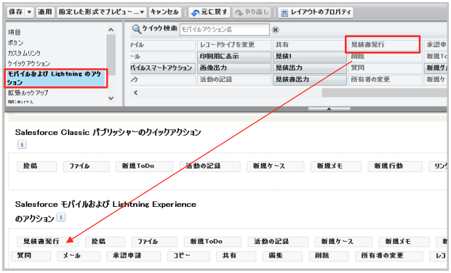This screenshot has height=273, width=451.
Task: Click メール in Lightning actions section
Action: 79,256
